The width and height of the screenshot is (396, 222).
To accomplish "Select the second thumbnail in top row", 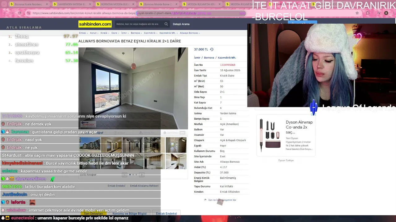I will (111, 145).
